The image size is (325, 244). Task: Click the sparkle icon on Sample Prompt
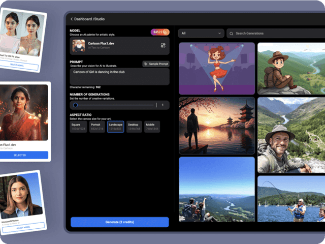[146, 64]
